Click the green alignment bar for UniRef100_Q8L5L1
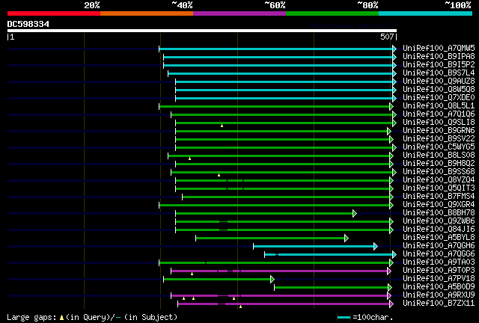Image resolution: width=479 pixels, height=323 pixels. (275, 107)
